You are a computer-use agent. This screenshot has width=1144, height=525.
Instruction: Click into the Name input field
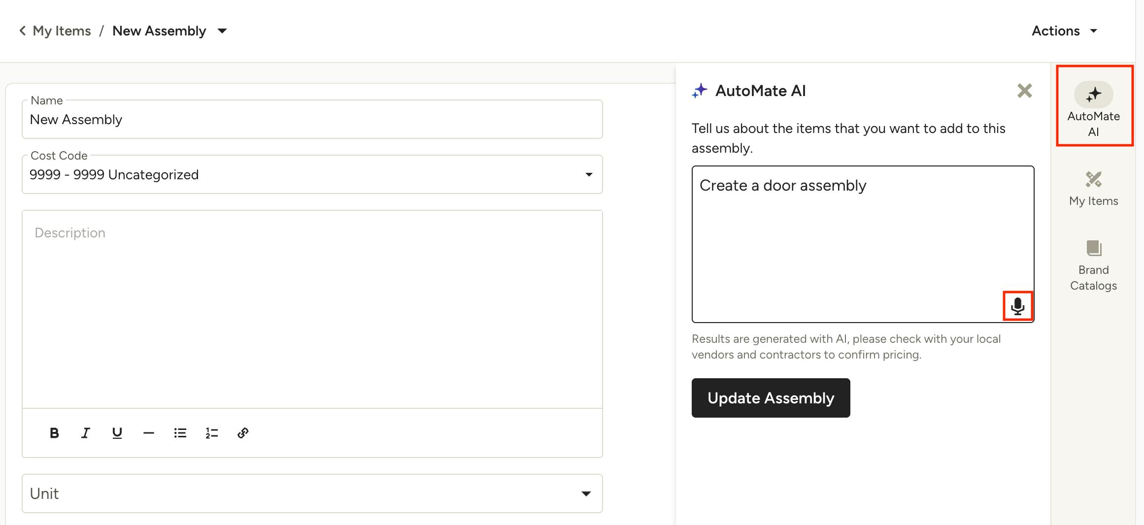pos(311,120)
